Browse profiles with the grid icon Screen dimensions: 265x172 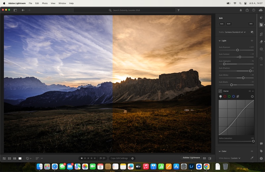252,32
